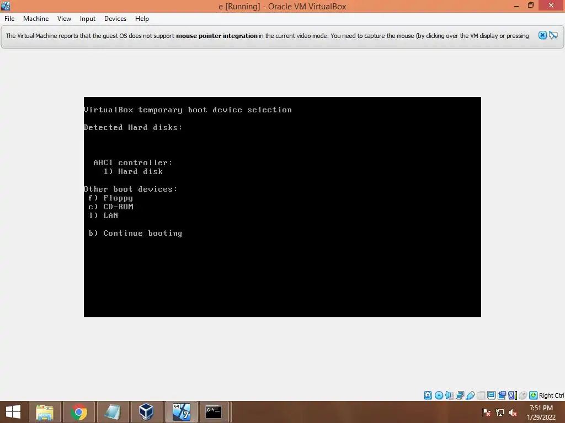Click the hard disk activity status icon
This screenshot has height=423, width=565.
point(428,395)
